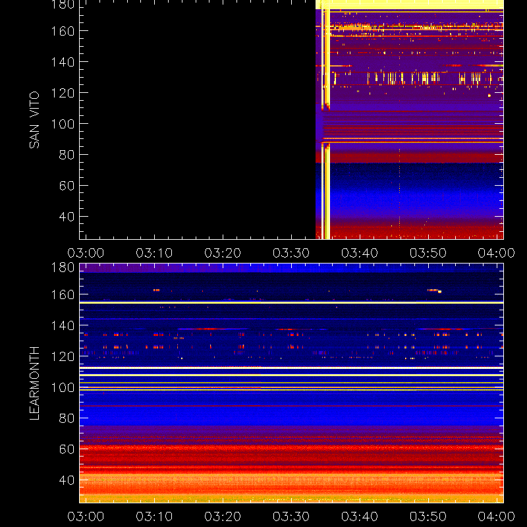
Task: Select the 140 tick label on SAN VITO plot
Action: coord(63,62)
